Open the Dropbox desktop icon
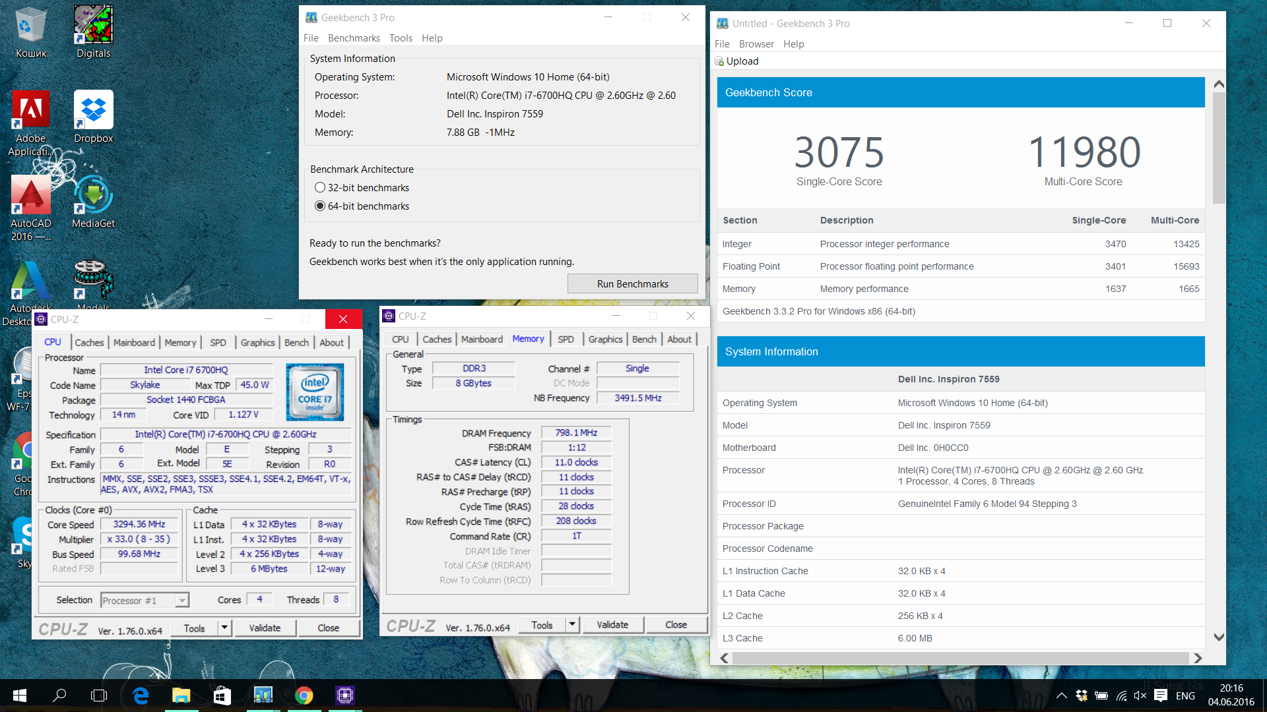Screen dimensions: 1267x712 point(93,116)
